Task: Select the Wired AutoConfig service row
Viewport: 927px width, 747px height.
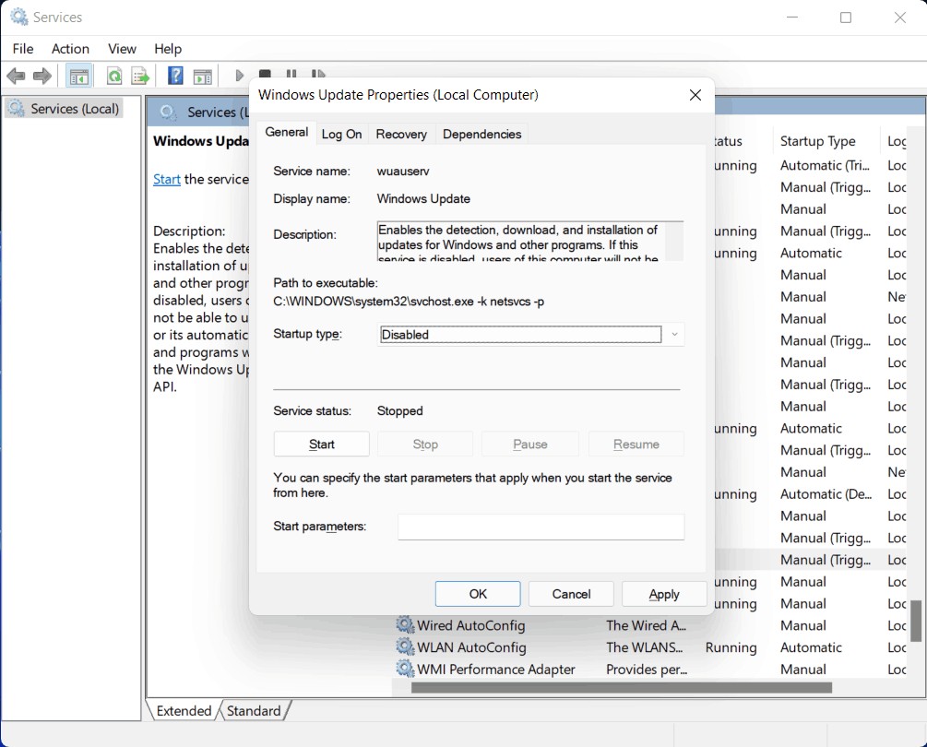Action: (650, 625)
